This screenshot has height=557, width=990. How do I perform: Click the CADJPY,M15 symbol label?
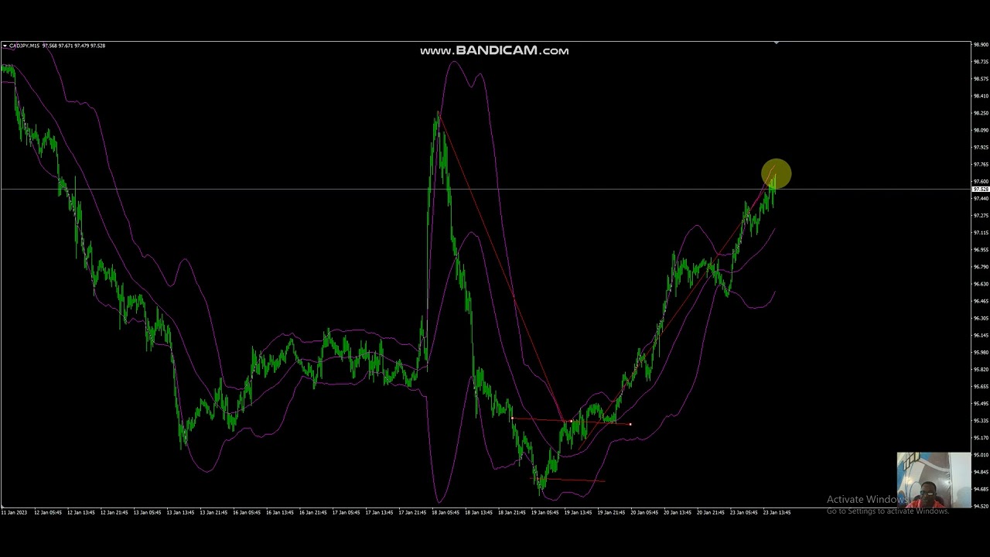24,46
